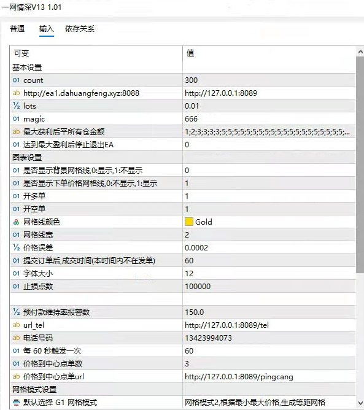Image resolution: width=364 pixels, height=410 pixels.
Task: Click the integer icon beside 达到最大盈利后停止退出EA
Action: coord(16,144)
